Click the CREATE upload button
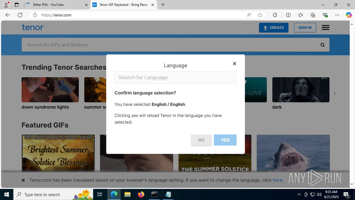Viewport: 355px width, 200px height. (273, 27)
